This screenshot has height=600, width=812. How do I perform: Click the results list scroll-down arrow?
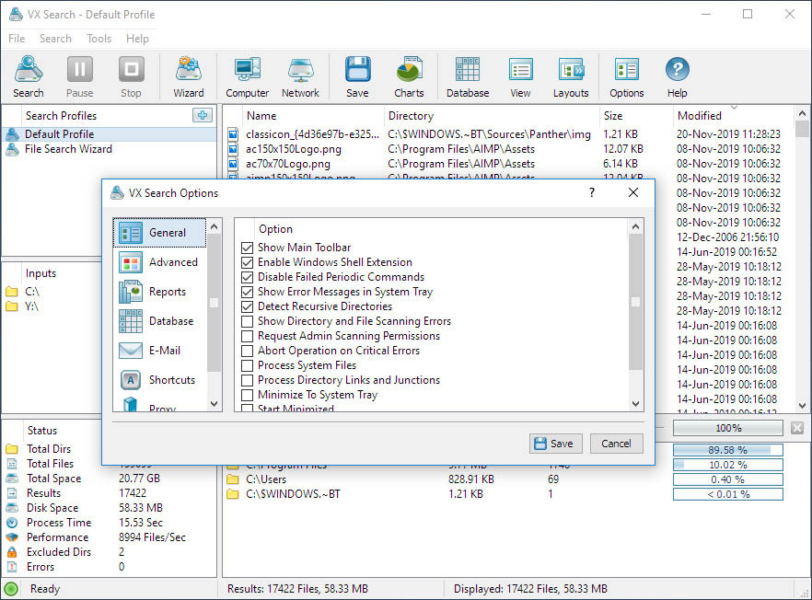(802, 405)
